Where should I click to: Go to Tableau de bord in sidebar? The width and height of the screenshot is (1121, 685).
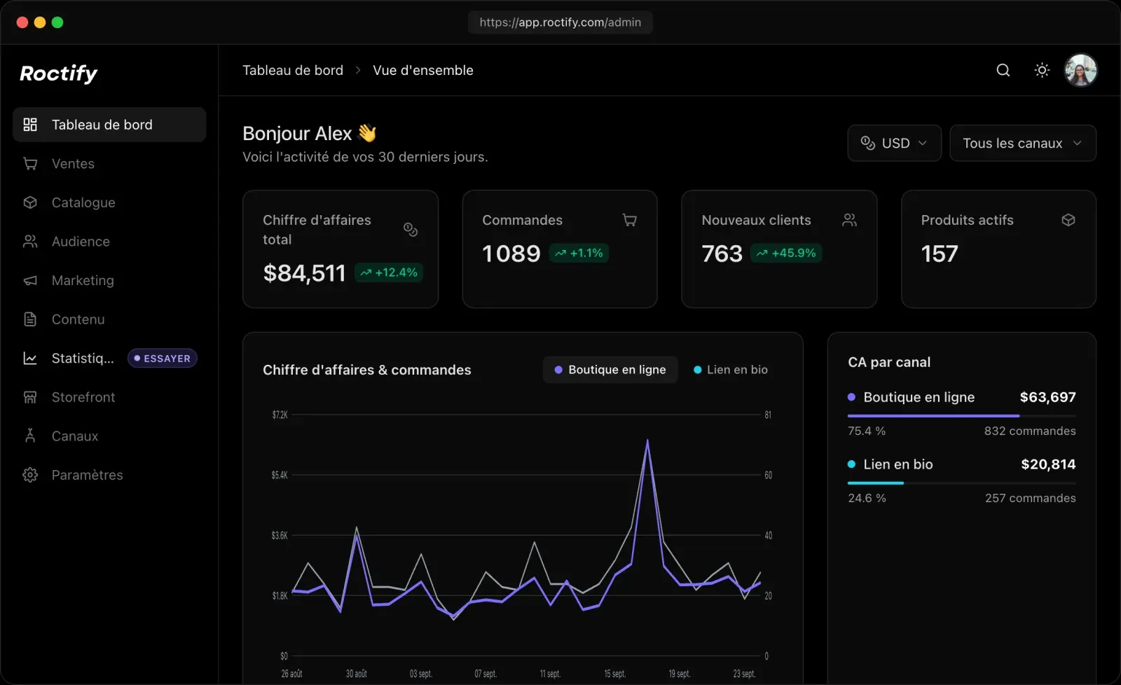(109, 125)
